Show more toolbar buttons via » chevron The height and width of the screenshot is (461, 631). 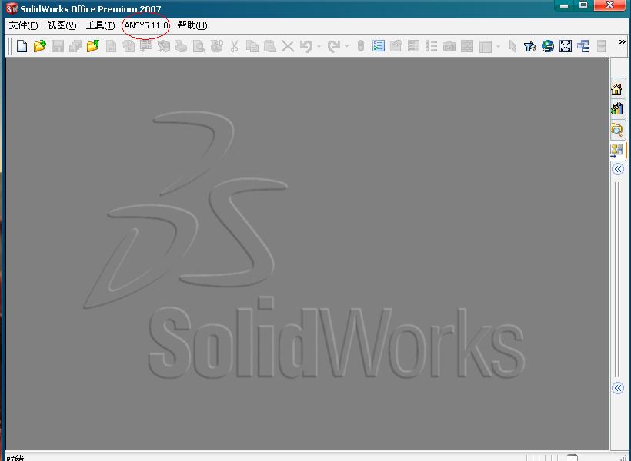click(623, 41)
